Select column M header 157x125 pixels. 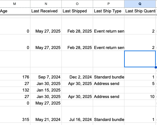coord(15,4)
